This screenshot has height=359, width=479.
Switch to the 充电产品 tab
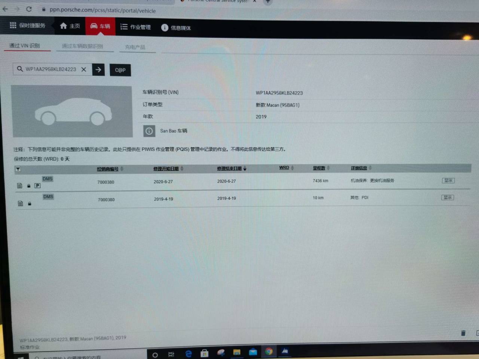[135, 47]
